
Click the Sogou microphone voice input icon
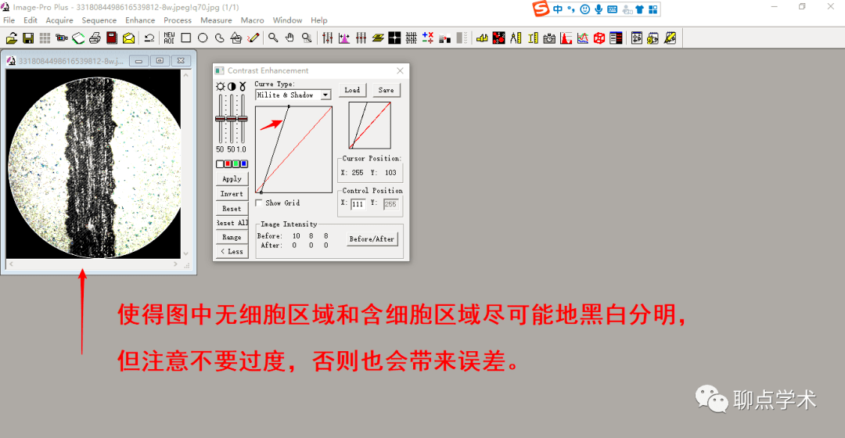(599, 9)
